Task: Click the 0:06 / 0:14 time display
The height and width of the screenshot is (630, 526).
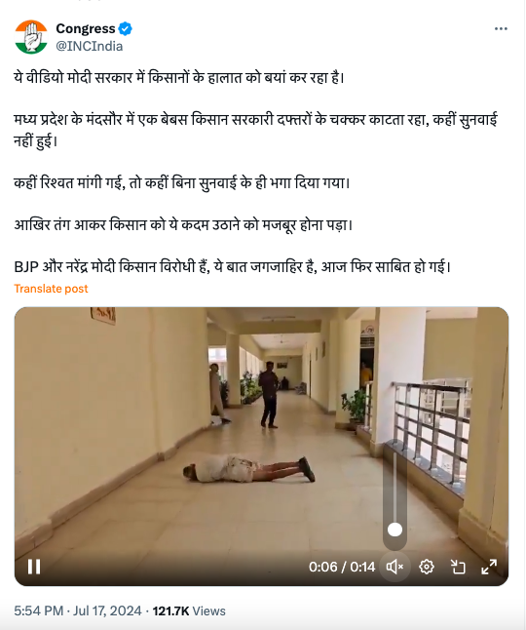Action: (342, 567)
